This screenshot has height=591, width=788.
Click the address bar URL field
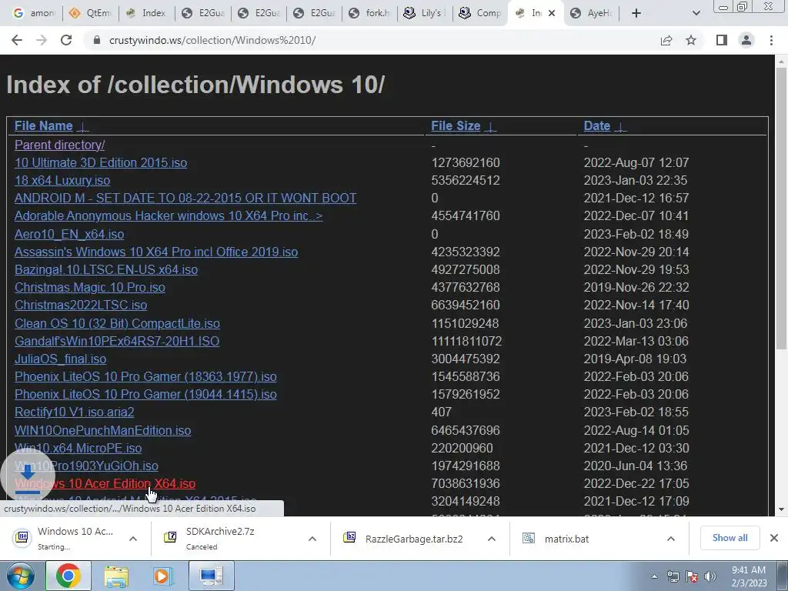click(372, 40)
